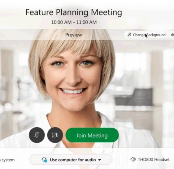Image resolution: width=174 pixels, height=169 pixels.
Task: Click the green Join Meeting button
Action: point(92,135)
